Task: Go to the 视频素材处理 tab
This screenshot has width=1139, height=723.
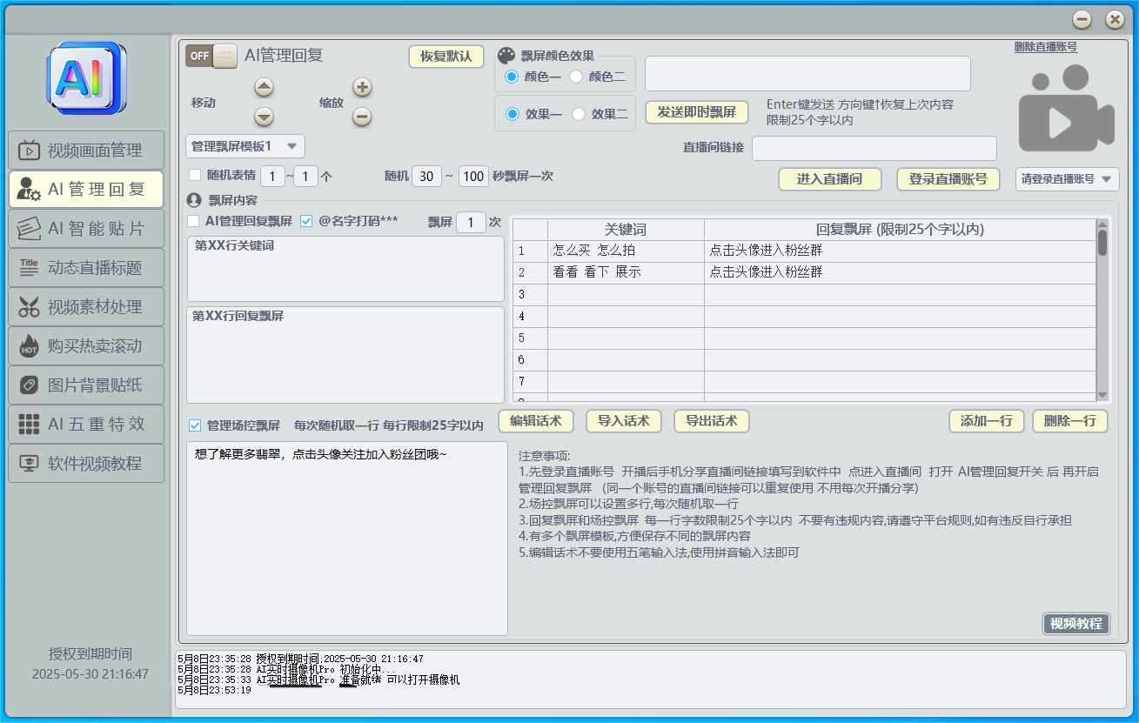Action: click(x=86, y=307)
